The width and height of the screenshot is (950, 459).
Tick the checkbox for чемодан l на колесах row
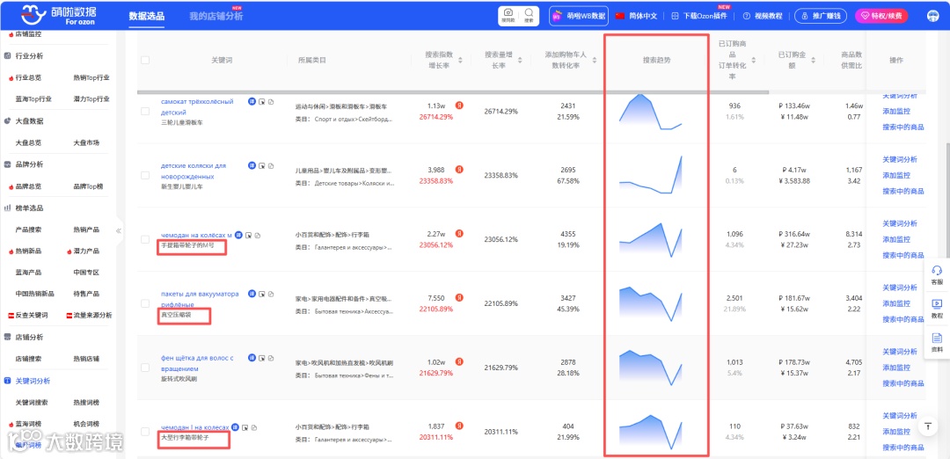point(145,432)
